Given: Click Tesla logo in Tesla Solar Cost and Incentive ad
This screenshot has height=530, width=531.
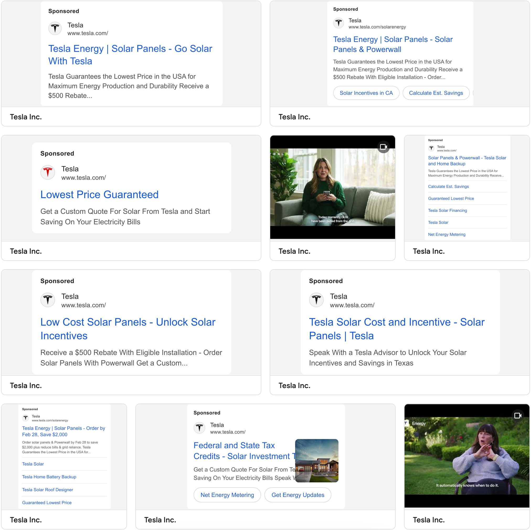Looking at the screenshot, I should point(316,300).
